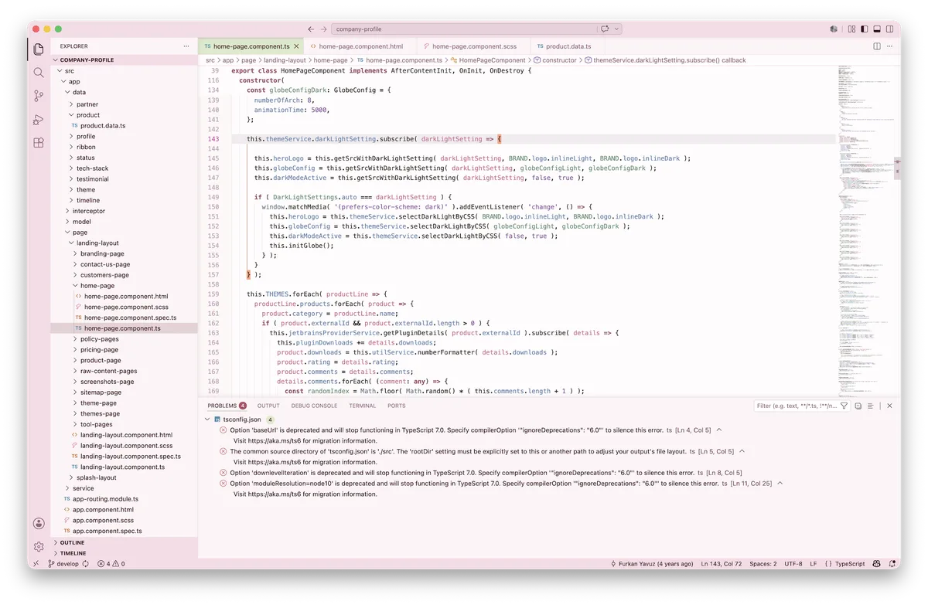Open the Accounts menu icon
This screenshot has width=928, height=608.
(39, 523)
